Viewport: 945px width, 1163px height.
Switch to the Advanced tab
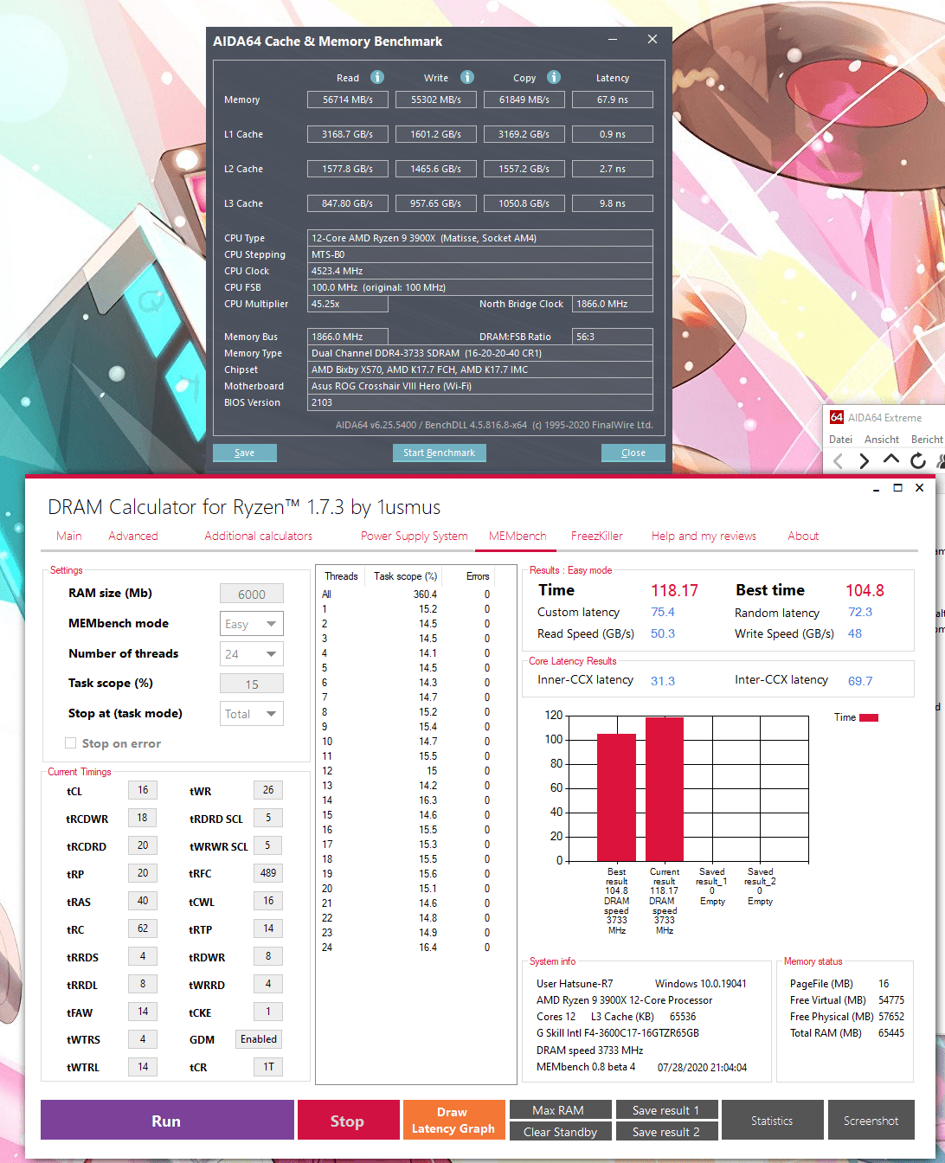click(133, 536)
